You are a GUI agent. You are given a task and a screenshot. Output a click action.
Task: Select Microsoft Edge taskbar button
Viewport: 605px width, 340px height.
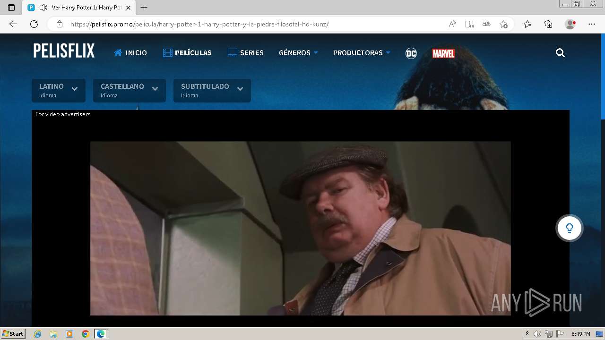[101, 334]
